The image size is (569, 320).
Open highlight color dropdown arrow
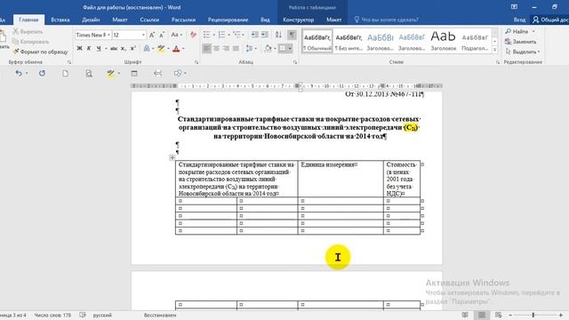coord(168,48)
